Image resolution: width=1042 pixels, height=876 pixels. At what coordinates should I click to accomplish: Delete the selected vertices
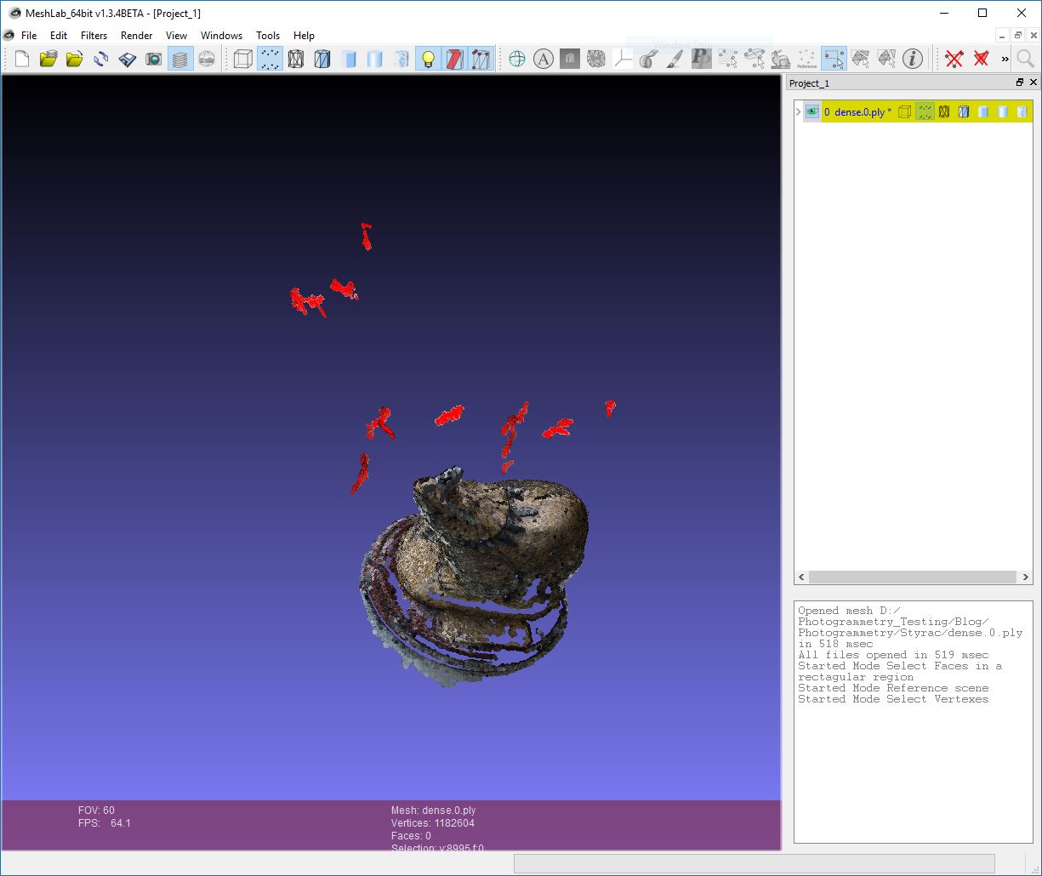[954, 59]
